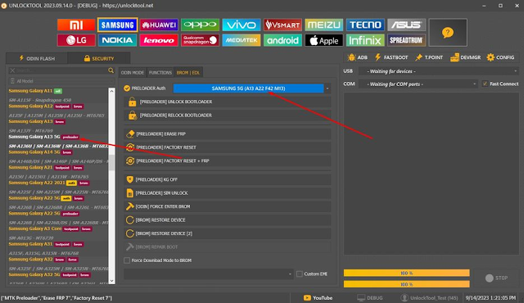Click the DEBUG status bar item
Image resolution: width=524 pixels, height=303 pixels.
[x=370, y=297]
